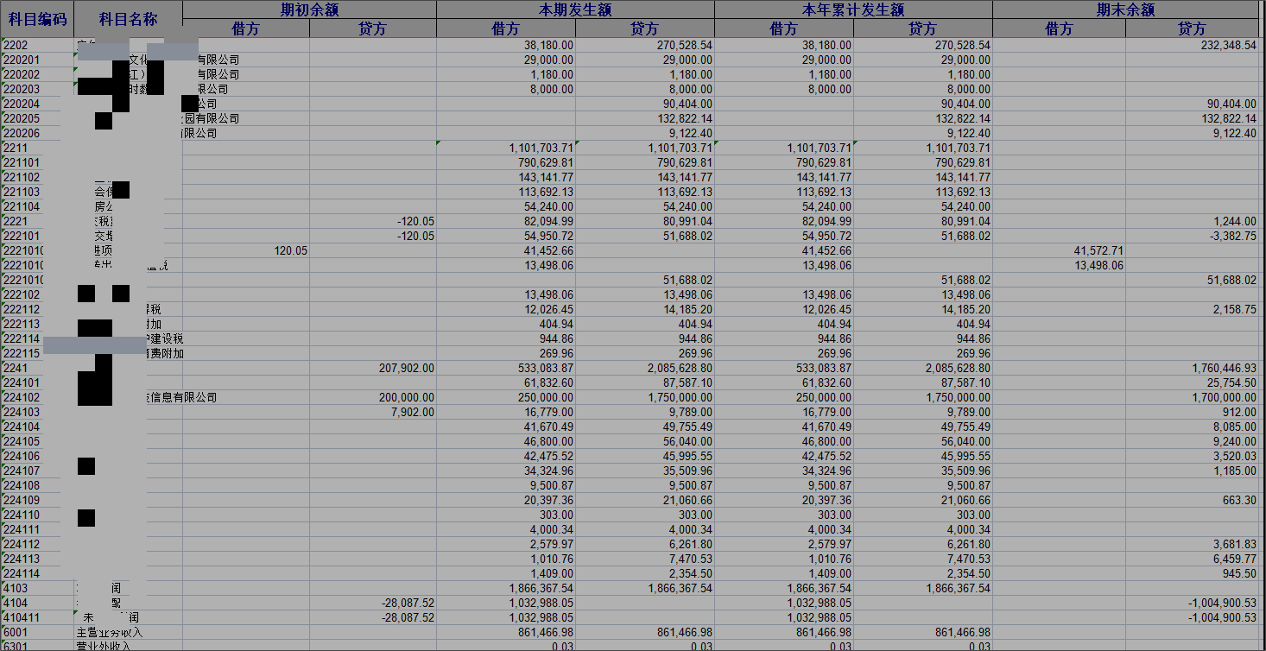1266x651 pixels.
Task: Select account code cell 2241
Action: point(37,368)
